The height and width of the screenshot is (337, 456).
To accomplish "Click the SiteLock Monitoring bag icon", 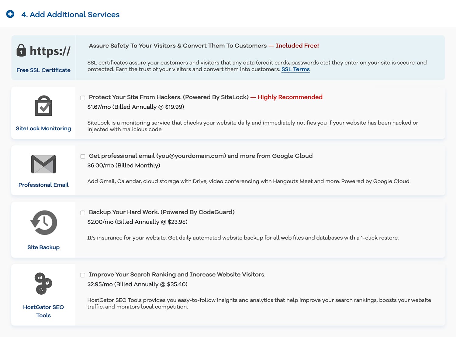I will tap(43, 106).
